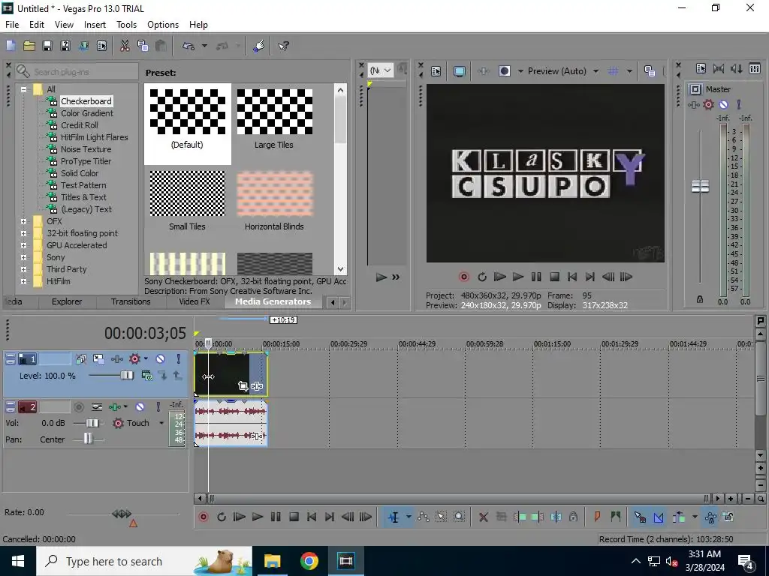Open the Insert menu
Viewport: 769px width, 576px height.
(95, 25)
